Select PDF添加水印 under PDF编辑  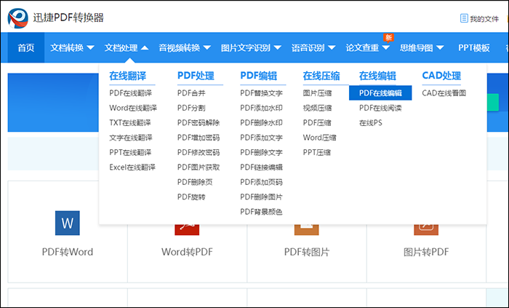261,108
